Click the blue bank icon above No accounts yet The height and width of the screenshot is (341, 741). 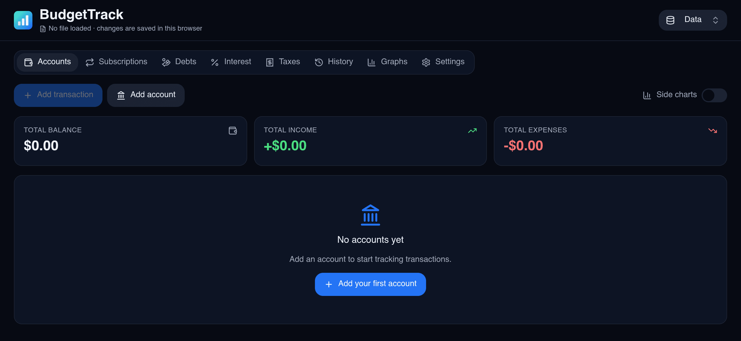(370, 215)
